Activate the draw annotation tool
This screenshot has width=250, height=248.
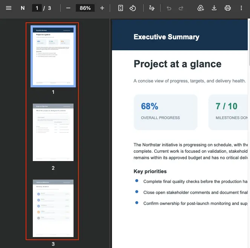152,8
